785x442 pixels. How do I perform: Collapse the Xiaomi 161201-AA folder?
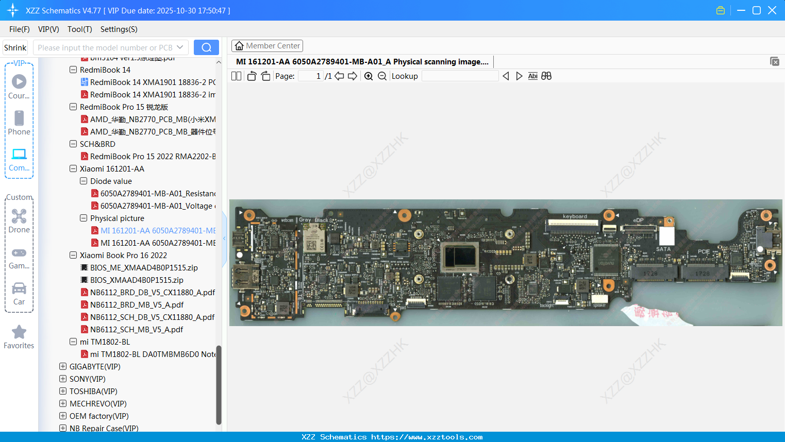tap(73, 168)
